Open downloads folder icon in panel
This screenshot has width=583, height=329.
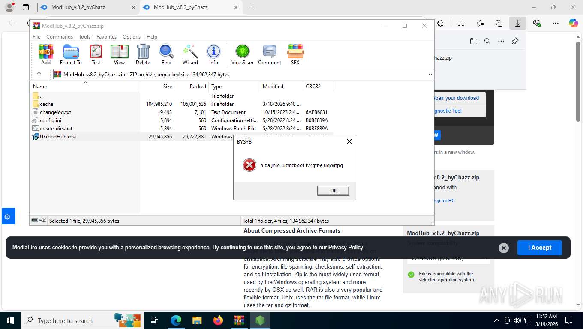474,41
